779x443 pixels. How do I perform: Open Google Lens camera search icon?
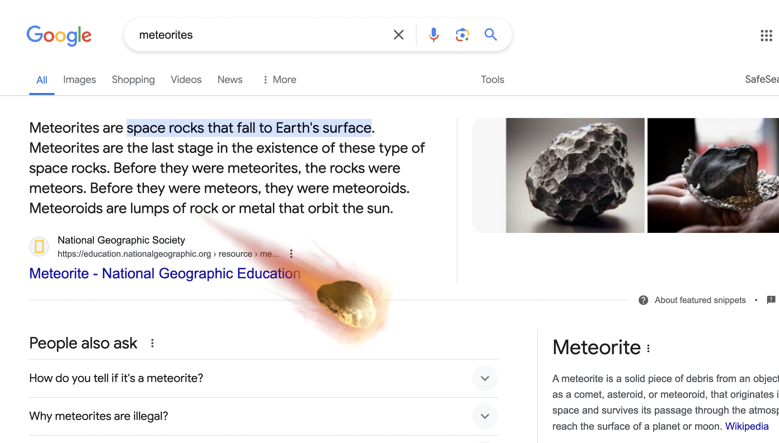462,35
